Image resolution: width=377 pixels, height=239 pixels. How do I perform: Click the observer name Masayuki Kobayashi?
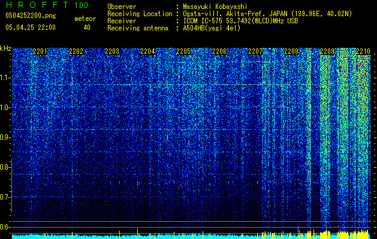click(215, 7)
